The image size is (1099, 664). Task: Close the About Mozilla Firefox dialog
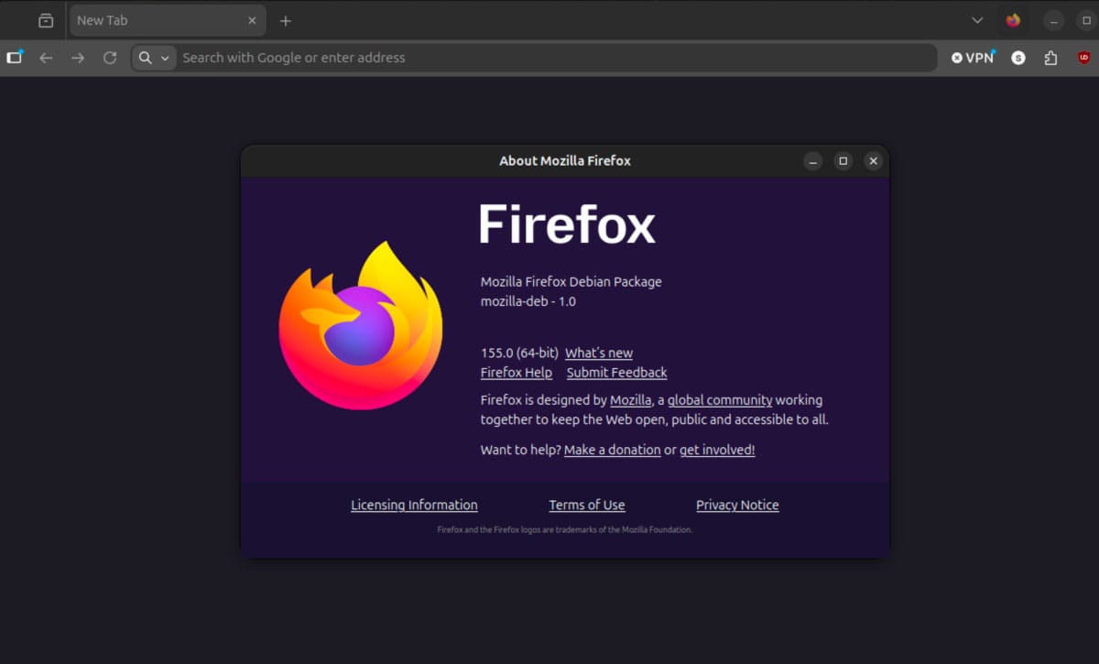874,161
